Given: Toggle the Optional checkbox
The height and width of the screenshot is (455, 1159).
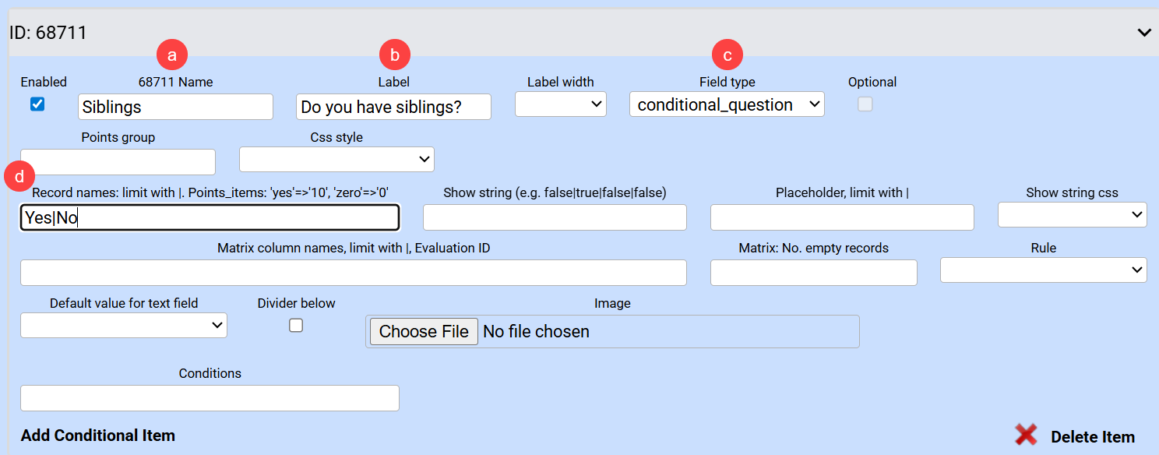Looking at the screenshot, I should tap(865, 104).
